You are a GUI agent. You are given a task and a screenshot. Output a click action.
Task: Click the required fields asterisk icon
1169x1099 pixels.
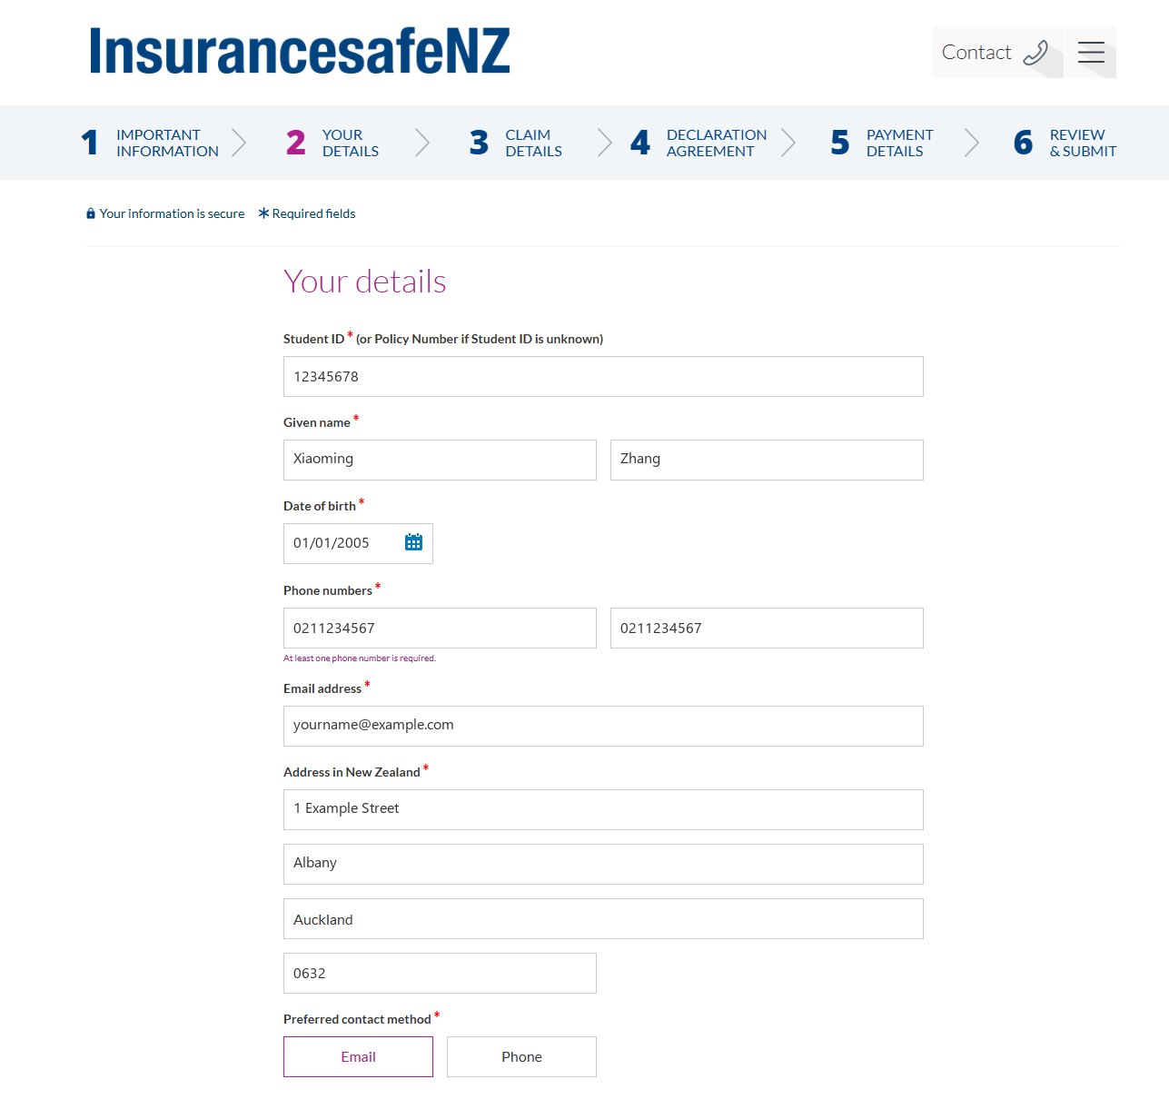pyautogui.click(x=263, y=213)
